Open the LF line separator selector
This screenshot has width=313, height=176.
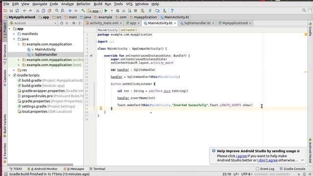pyautogui.click(x=236, y=174)
